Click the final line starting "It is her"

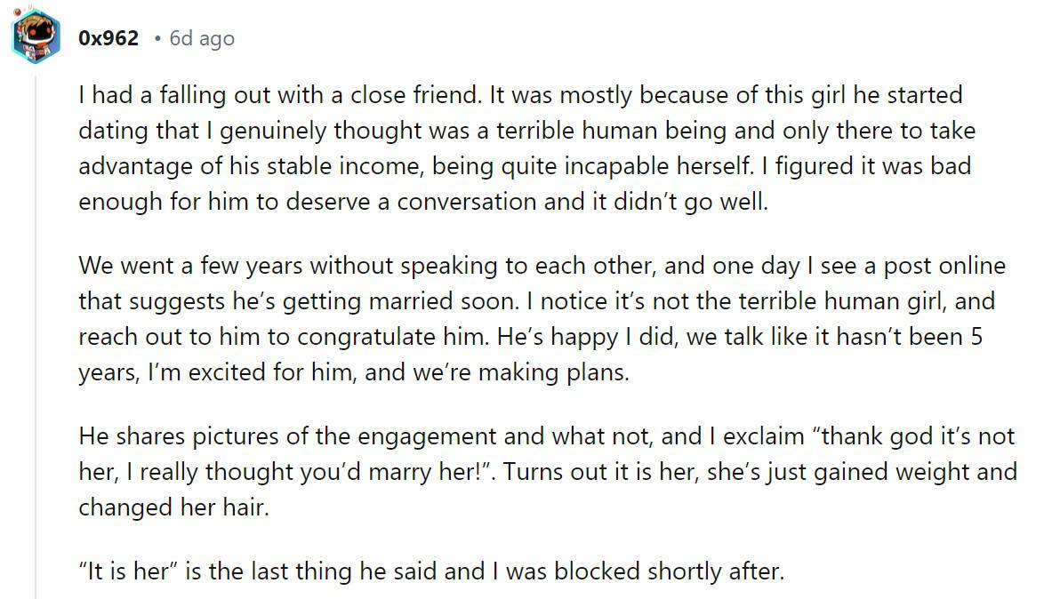(x=431, y=571)
